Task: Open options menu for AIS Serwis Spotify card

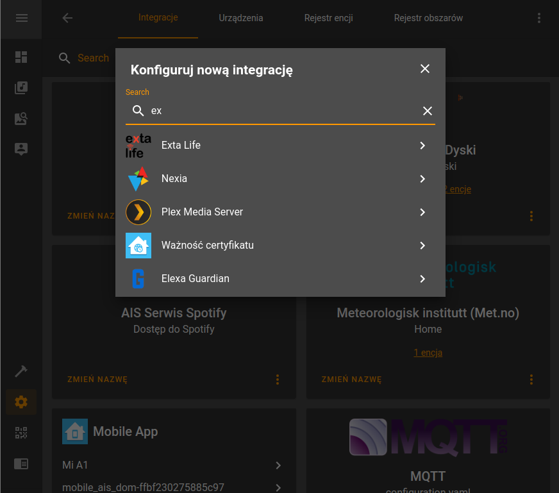Action: tap(278, 380)
